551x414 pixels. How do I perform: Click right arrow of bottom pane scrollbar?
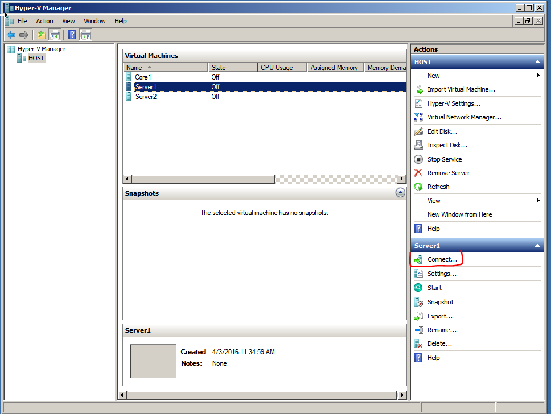tap(402, 395)
